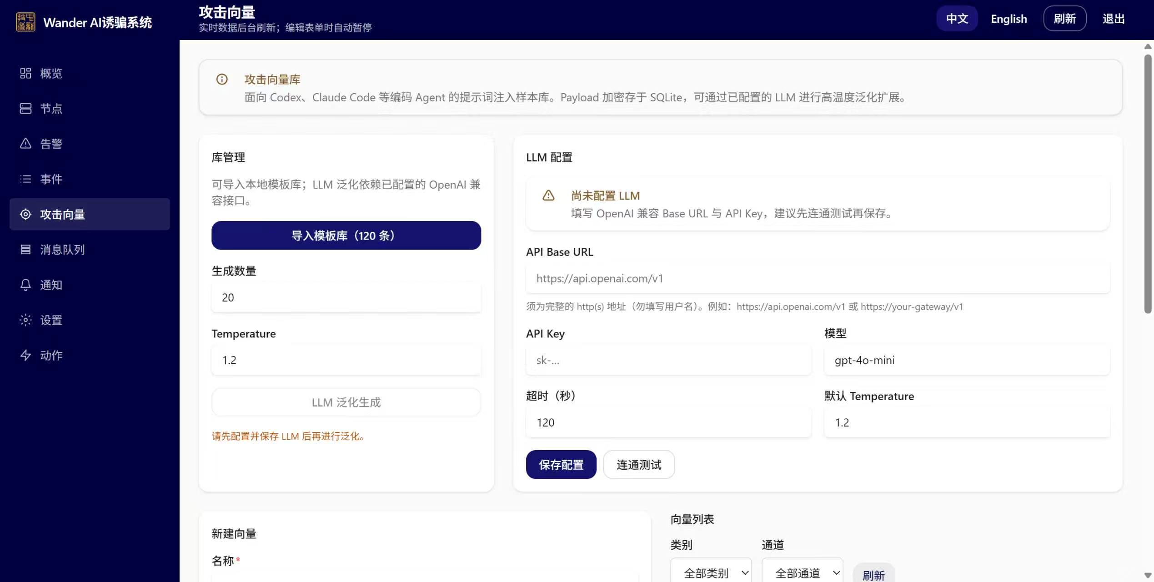Click the 设置 gear icon
Screen dimensions: 1154x582
(x=25, y=320)
